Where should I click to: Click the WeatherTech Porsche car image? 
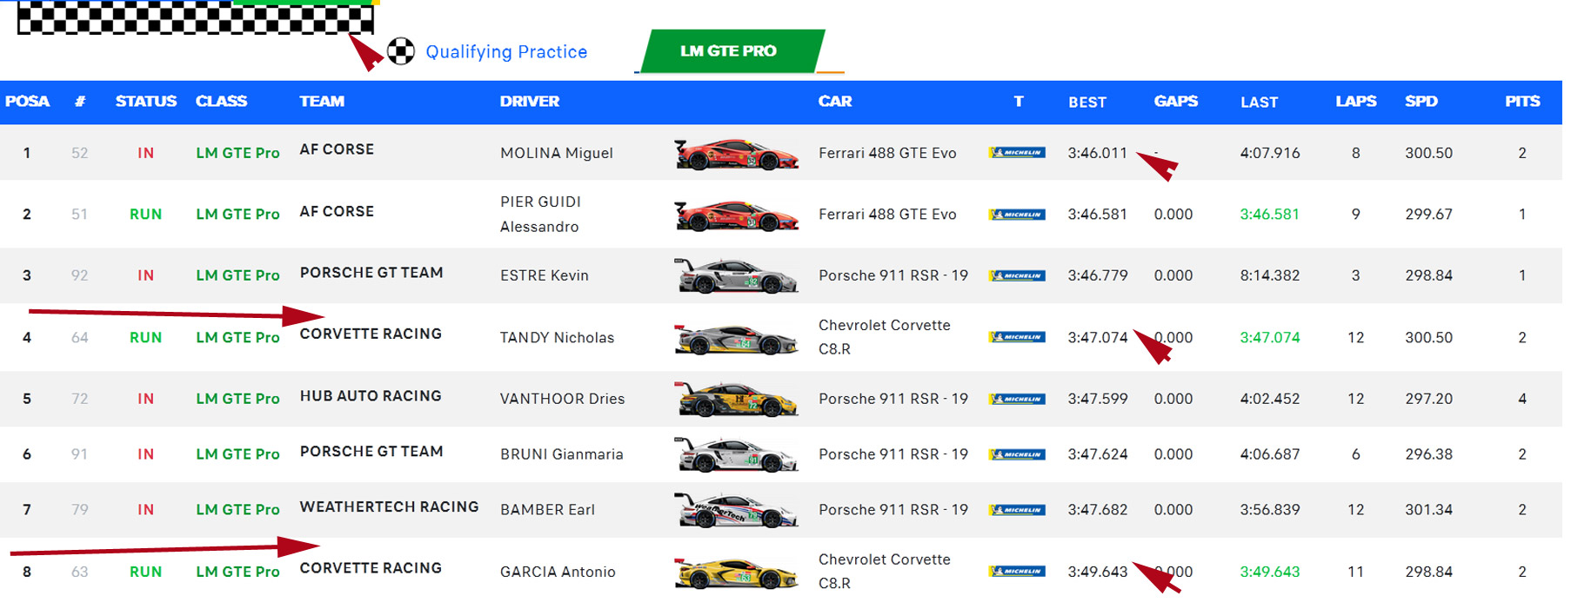pos(736,510)
